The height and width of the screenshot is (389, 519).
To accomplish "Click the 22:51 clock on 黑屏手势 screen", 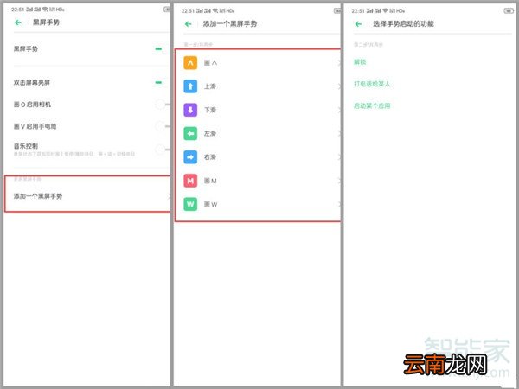I will click(17, 10).
